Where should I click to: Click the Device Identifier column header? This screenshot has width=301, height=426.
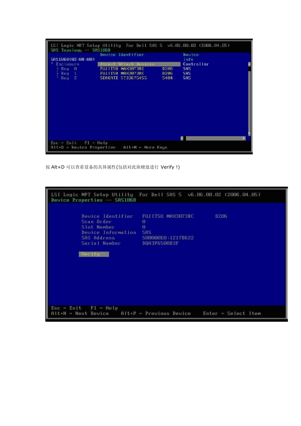point(122,55)
